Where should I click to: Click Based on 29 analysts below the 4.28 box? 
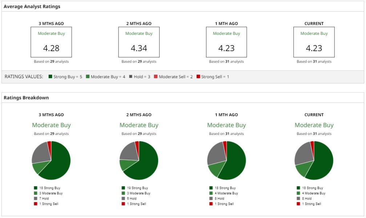[x=51, y=62]
